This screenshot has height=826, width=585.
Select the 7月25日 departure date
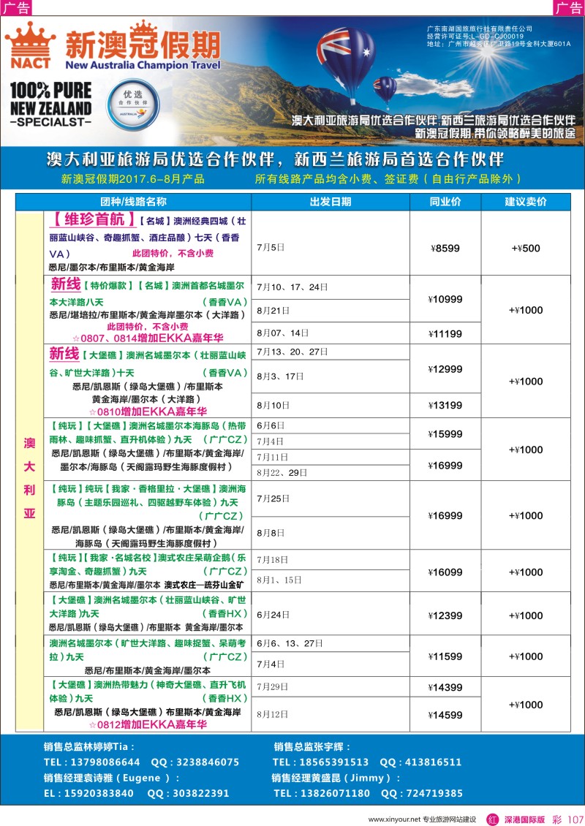pos(273,499)
